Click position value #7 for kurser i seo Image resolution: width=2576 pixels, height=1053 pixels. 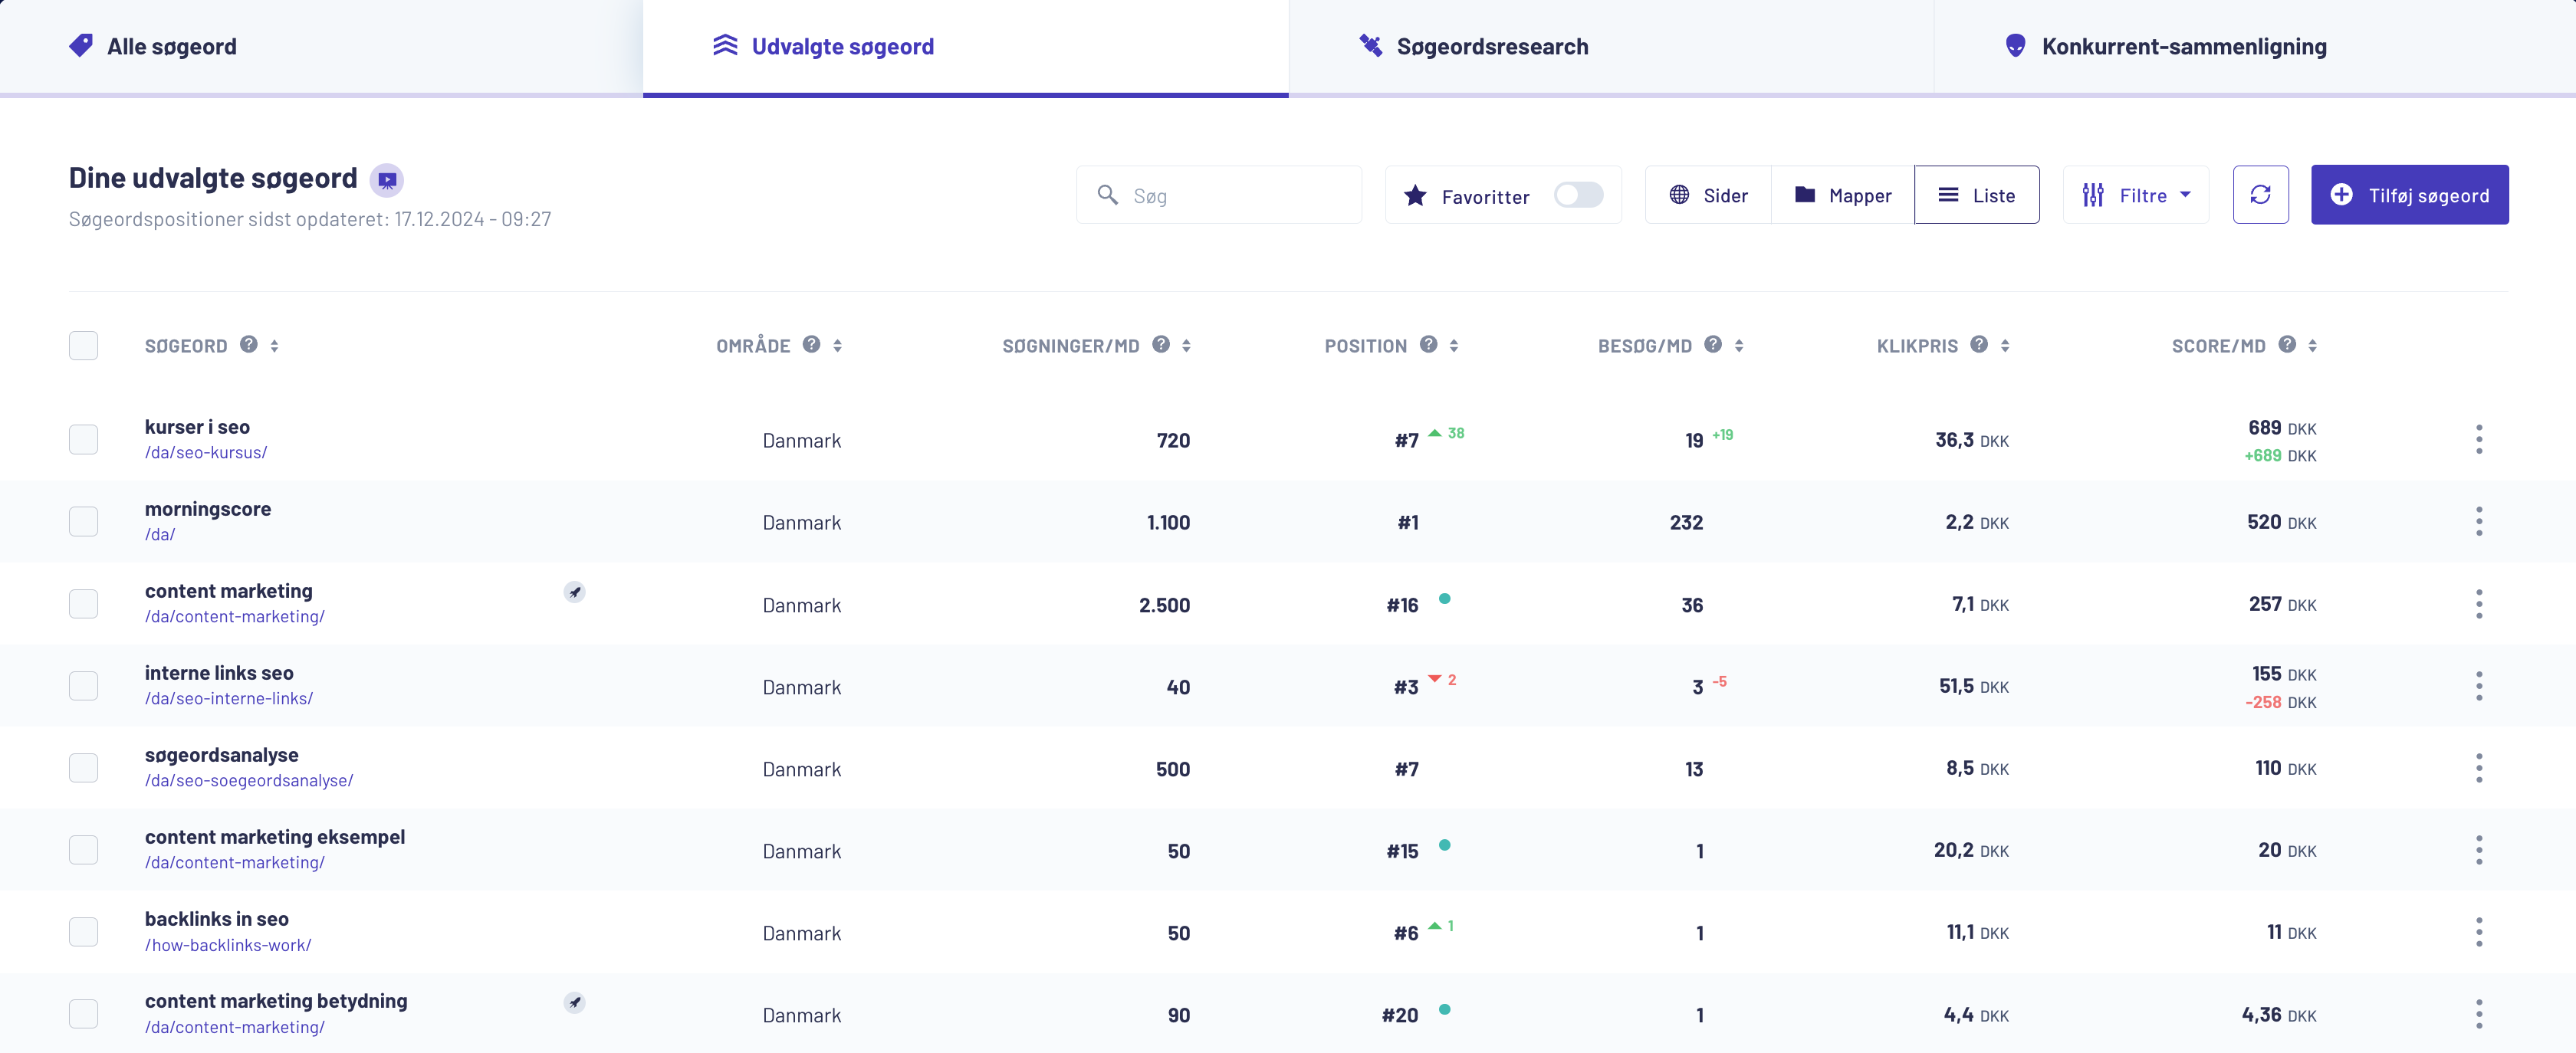point(1406,441)
